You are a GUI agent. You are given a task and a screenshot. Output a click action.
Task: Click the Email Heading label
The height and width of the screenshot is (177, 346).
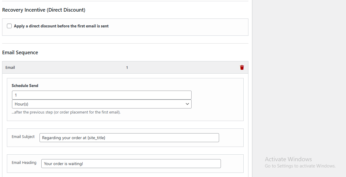pyautogui.click(x=24, y=162)
